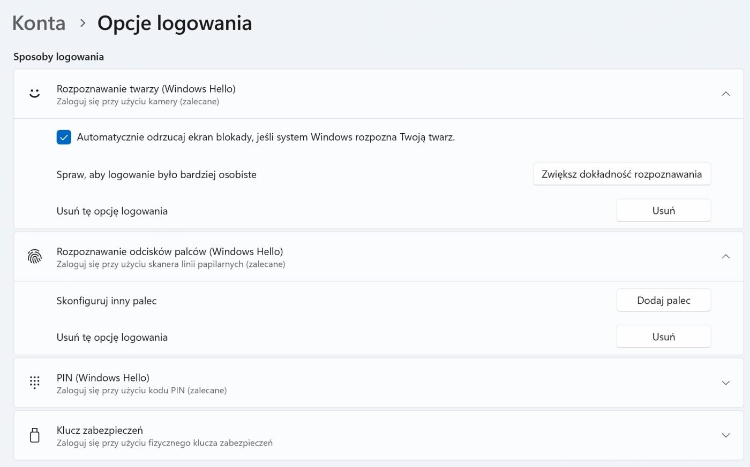Image resolution: width=750 pixels, height=467 pixels.
Task: Expand the Klucz zabezpieczeń chevron
Action: (x=726, y=435)
